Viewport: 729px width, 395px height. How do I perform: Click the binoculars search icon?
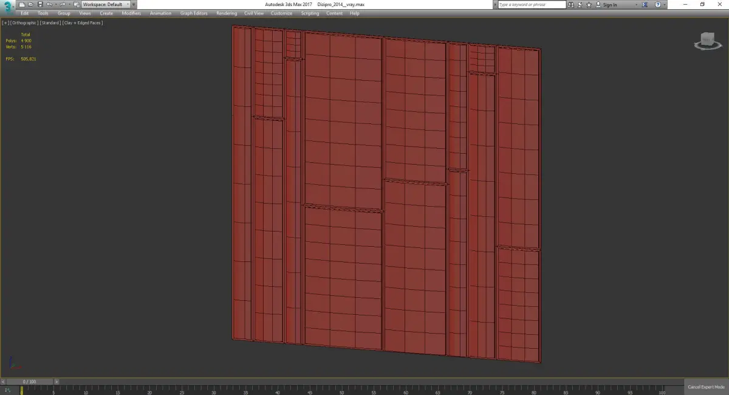tap(571, 4)
